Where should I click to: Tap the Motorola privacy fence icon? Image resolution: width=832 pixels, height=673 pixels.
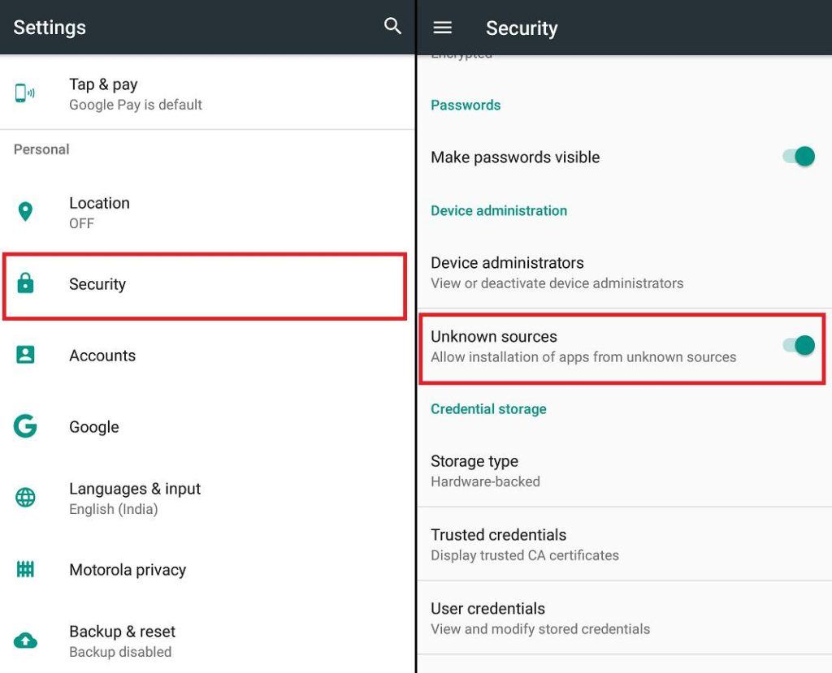coord(25,569)
